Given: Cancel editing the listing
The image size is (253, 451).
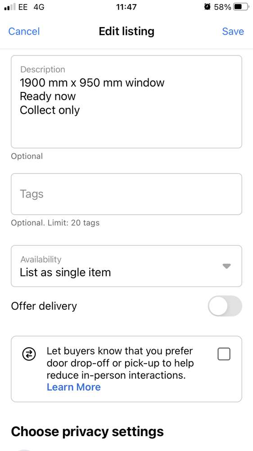Looking at the screenshot, I should tap(24, 32).
